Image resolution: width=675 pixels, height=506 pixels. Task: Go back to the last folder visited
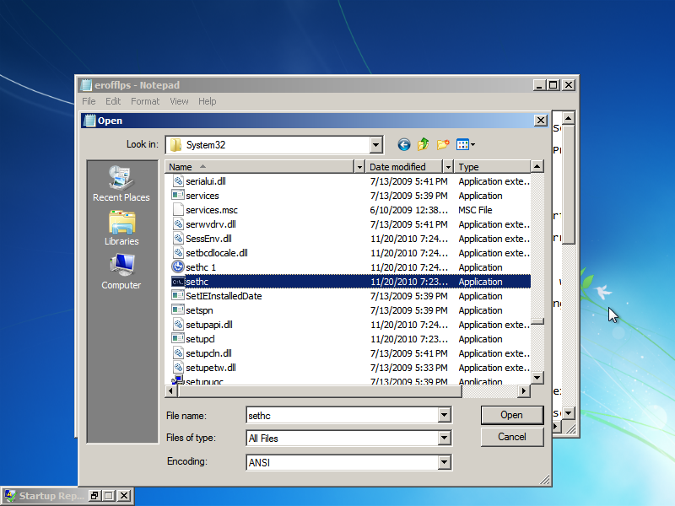(x=404, y=144)
